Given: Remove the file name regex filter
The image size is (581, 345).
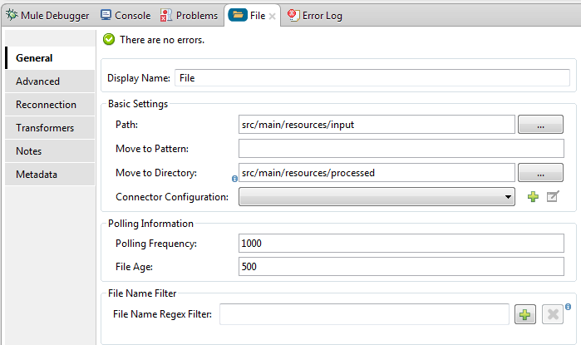Looking at the screenshot, I should (553, 314).
